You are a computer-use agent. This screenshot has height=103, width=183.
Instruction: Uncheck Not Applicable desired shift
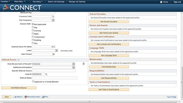point(33,24)
